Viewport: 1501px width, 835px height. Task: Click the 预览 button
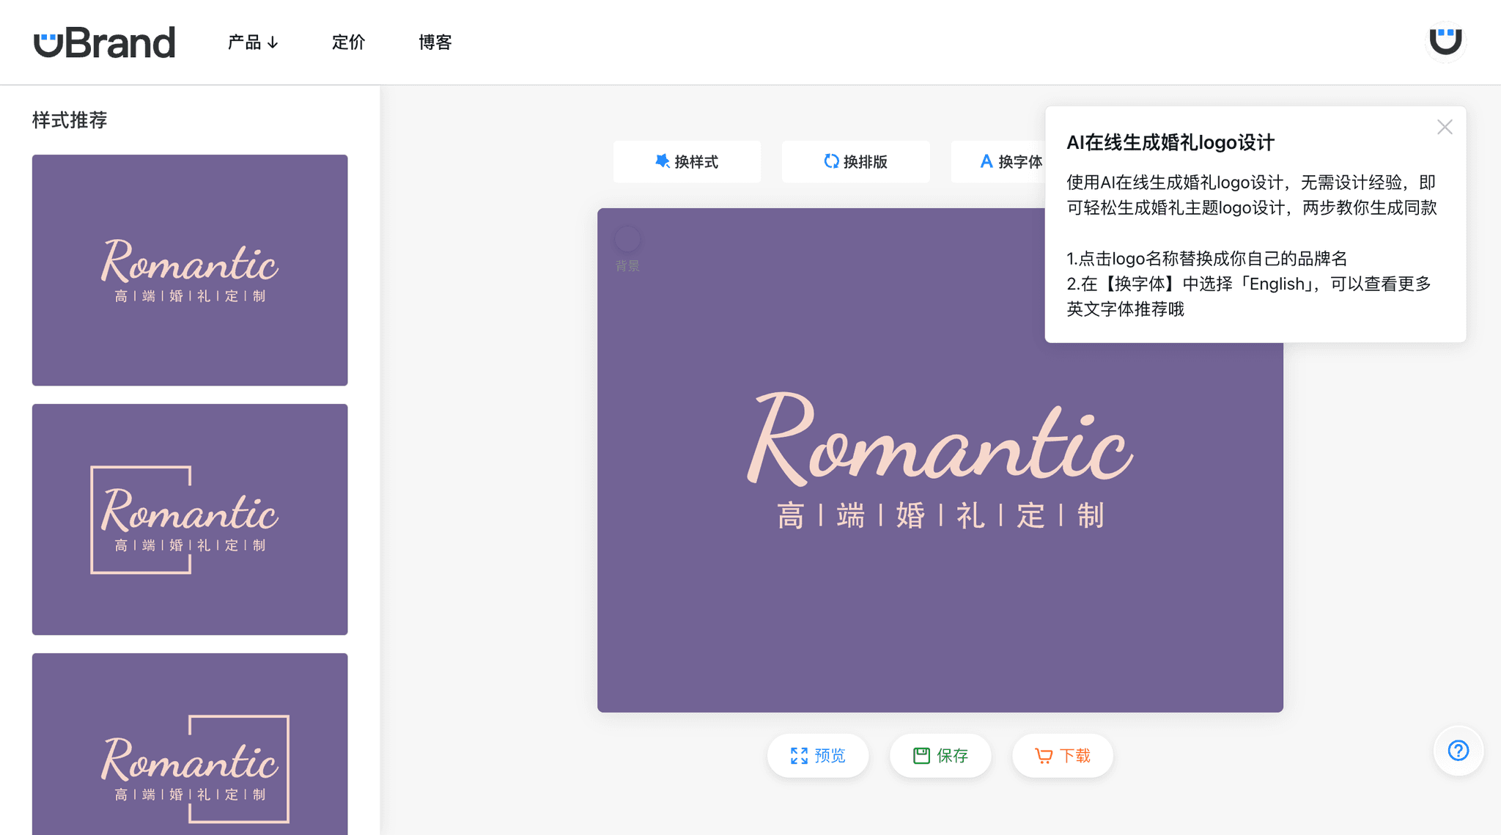pyautogui.click(x=817, y=755)
